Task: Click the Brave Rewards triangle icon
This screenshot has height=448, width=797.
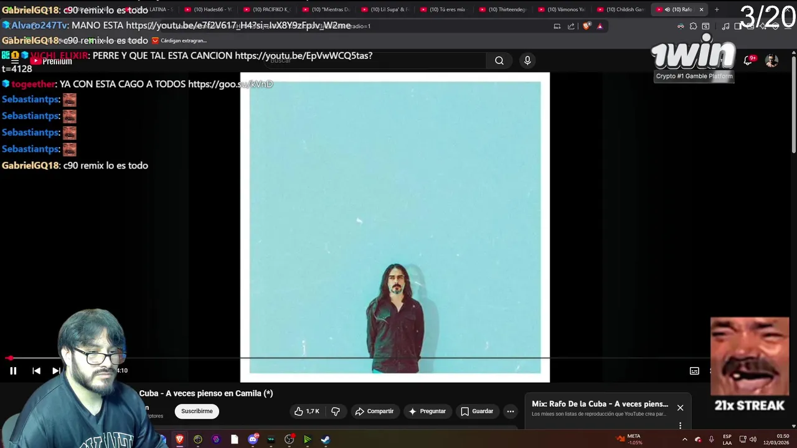Action: (600, 26)
